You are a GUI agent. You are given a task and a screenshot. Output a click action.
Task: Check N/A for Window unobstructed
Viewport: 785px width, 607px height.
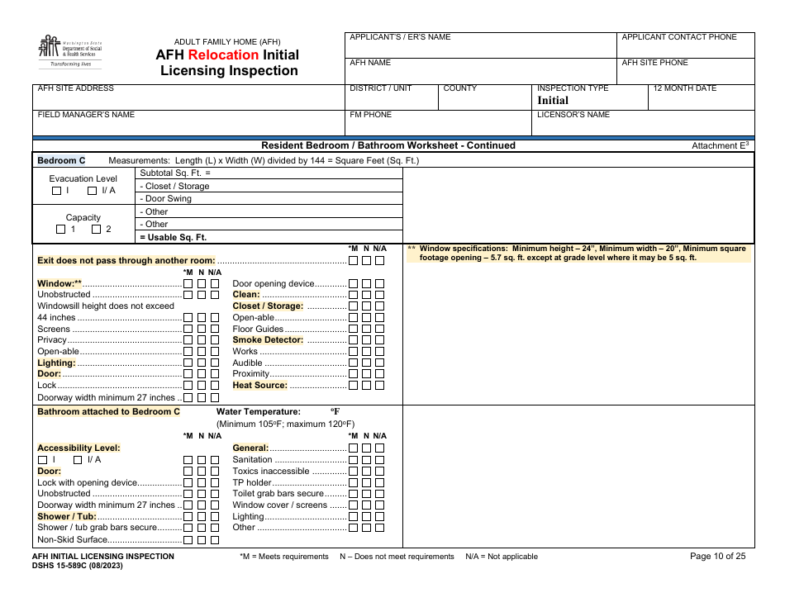coord(213,295)
